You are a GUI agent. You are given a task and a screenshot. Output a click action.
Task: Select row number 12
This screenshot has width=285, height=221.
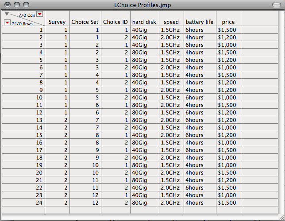(23, 113)
